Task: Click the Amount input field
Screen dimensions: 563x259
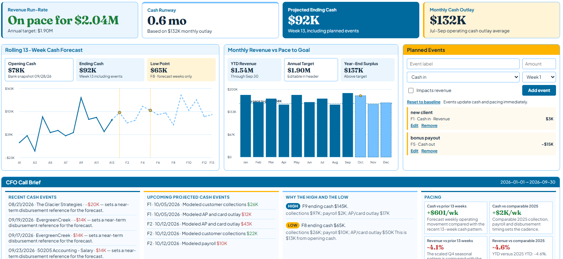Action: click(x=539, y=64)
